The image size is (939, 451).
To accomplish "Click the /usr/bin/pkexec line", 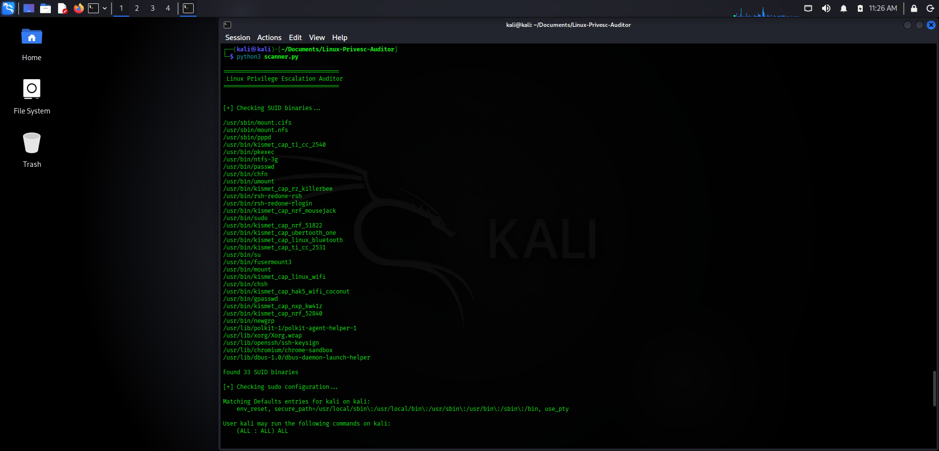I will coord(249,152).
